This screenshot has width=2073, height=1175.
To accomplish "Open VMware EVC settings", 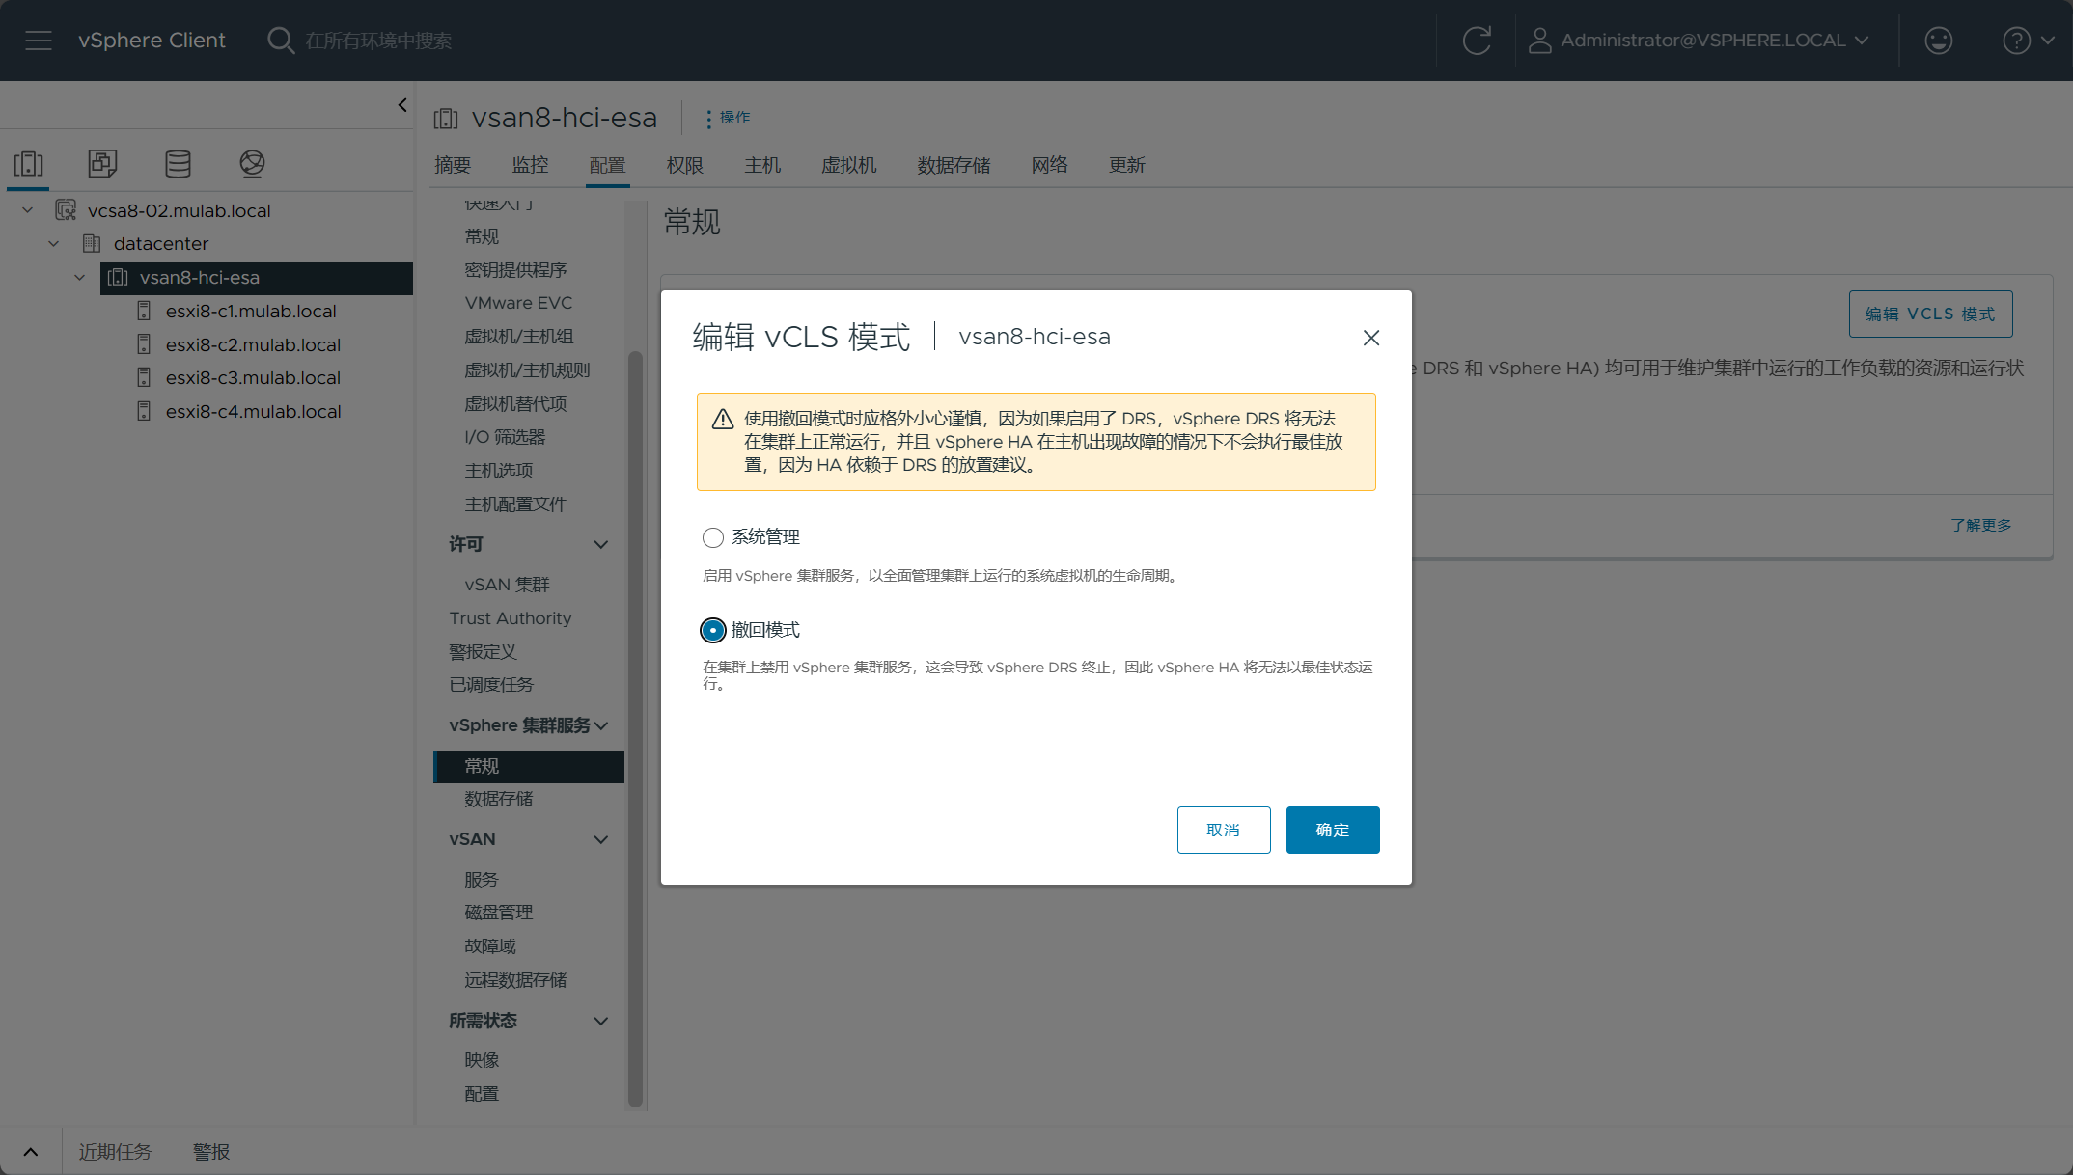I will [x=518, y=303].
